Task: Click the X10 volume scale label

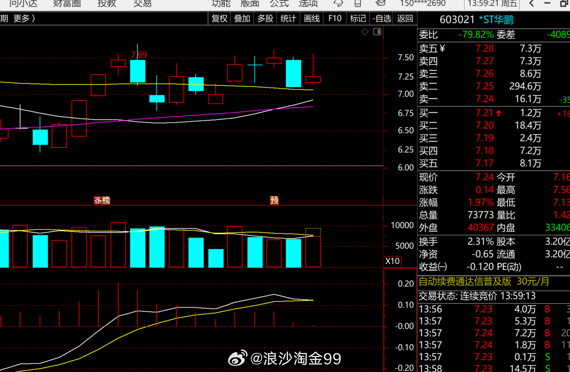Action: pos(392,261)
